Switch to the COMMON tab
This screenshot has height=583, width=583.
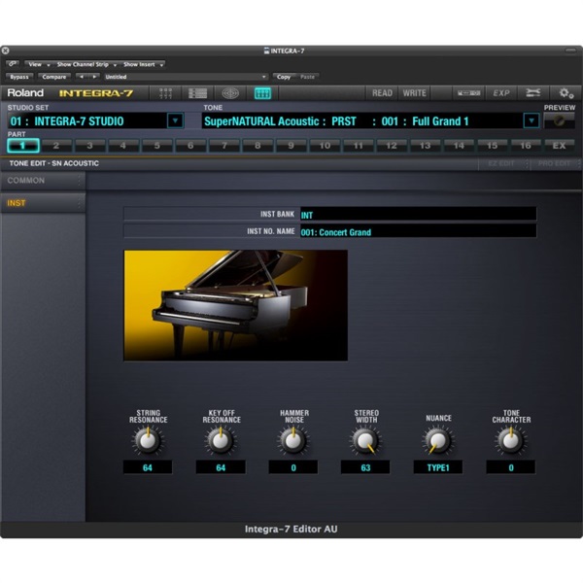[x=43, y=181]
